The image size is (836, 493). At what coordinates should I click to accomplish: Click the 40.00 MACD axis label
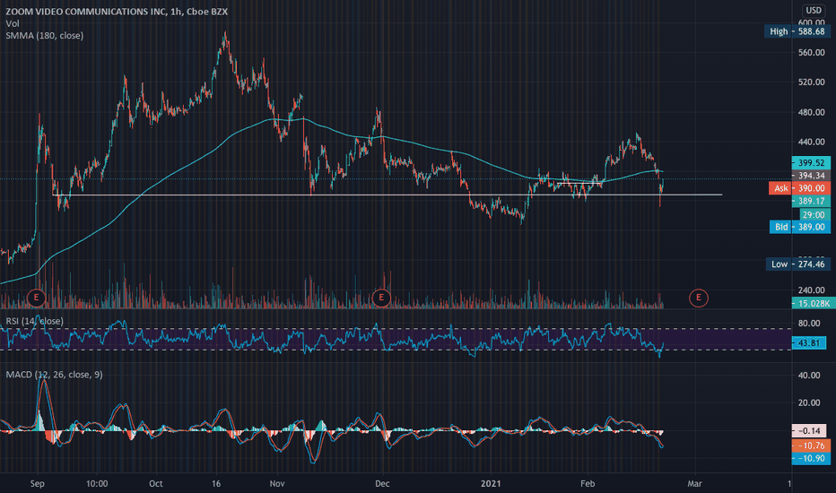click(809, 376)
